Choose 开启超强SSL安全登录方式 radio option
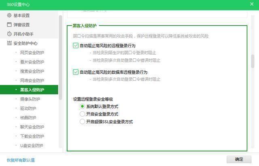 [x=82, y=121]
